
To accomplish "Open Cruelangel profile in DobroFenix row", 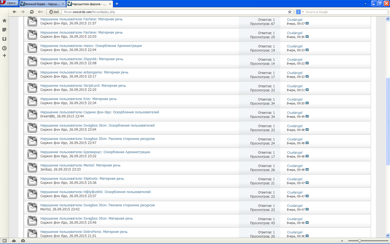I will pyautogui.click(x=295, y=232).
